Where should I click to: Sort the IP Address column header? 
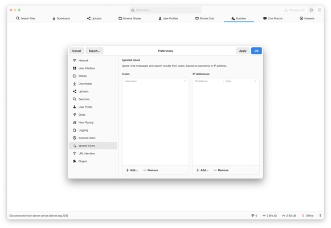[209, 81]
